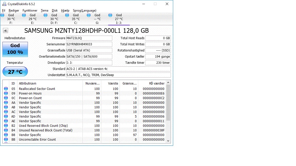Select the G: drive status orb
Screen dimensions: 296x166
(89, 15)
